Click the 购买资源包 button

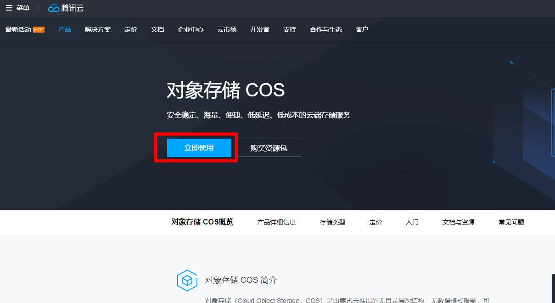(x=269, y=148)
